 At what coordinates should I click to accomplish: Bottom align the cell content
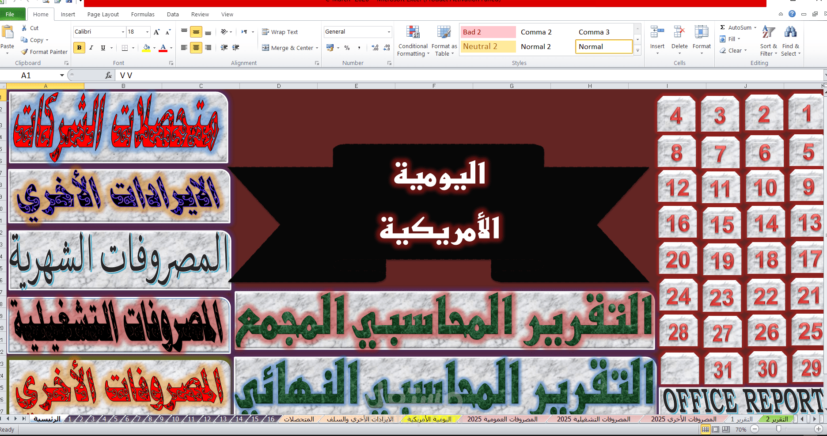pos(208,32)
